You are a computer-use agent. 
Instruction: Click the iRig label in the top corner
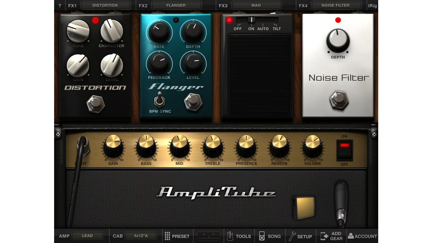pyautogui.click(x=372, y=5)
